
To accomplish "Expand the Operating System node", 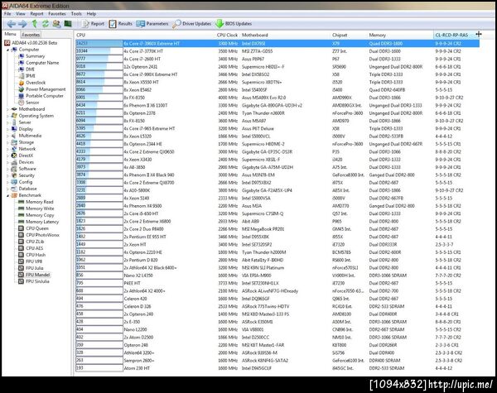I will click(8, 116).
